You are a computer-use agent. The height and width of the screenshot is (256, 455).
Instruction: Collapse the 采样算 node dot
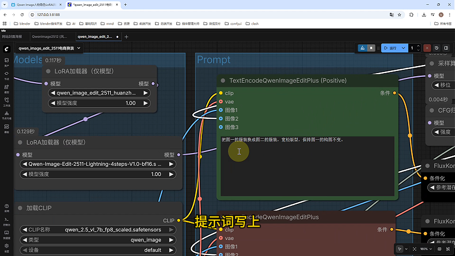click(x=432, y=63)
